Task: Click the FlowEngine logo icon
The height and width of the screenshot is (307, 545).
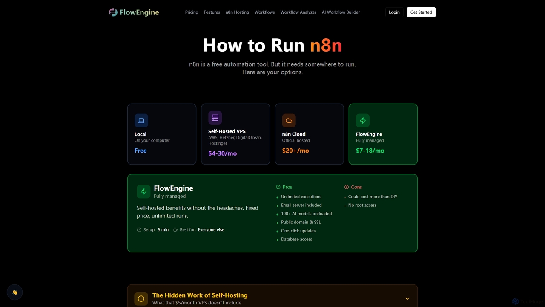Action: [113, 12]
